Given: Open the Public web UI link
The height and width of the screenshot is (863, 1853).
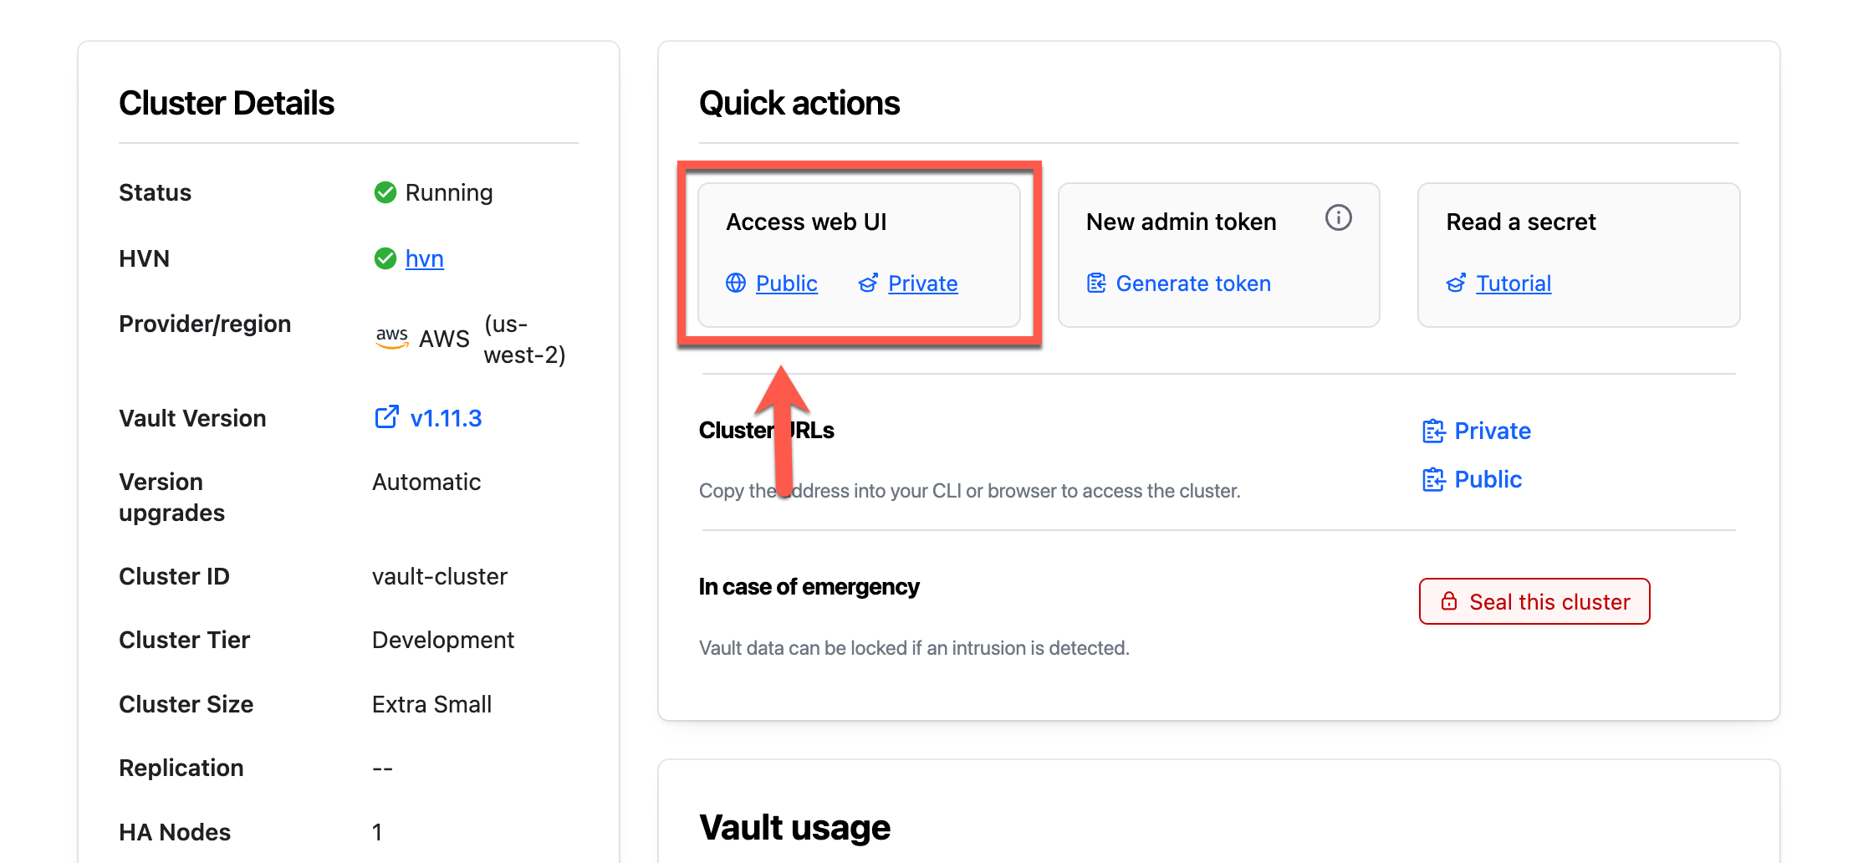Looking at the screenshot, I should [x=786, y=283].
